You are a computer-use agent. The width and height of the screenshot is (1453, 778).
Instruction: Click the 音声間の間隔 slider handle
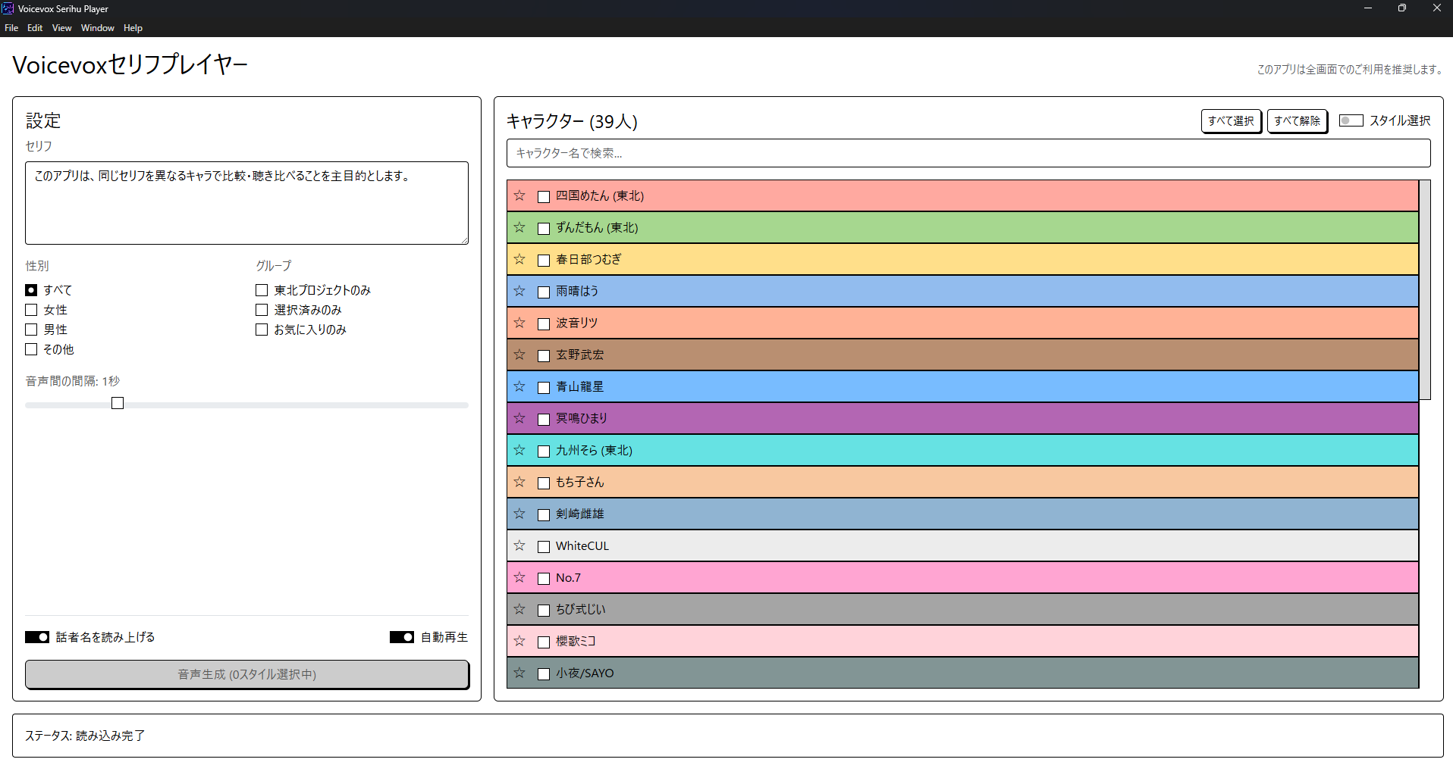point(118,403)
